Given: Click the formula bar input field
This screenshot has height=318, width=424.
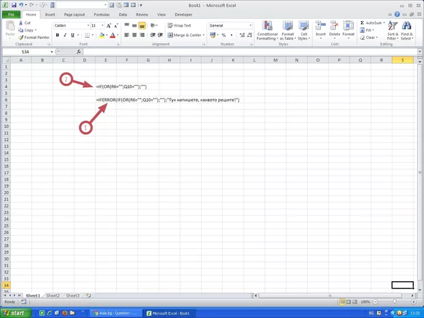Looking at the screenshot, I should click(250, 52).
